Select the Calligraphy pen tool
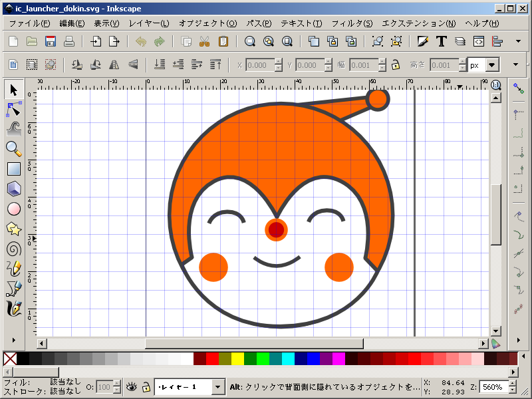532x399 pixels. [x=13, y=309]
